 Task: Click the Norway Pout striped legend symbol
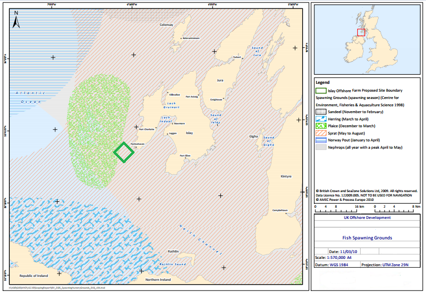tap(321, 140)
